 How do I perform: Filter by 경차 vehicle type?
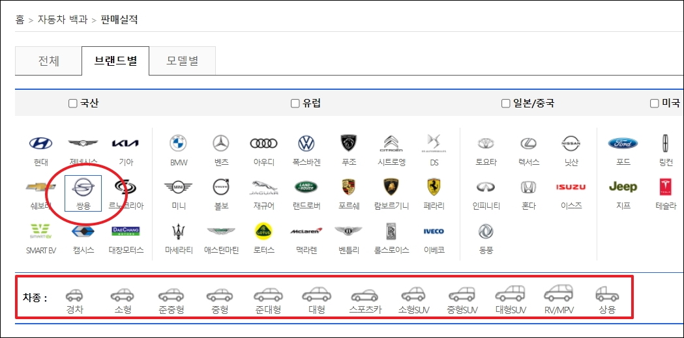74,301
